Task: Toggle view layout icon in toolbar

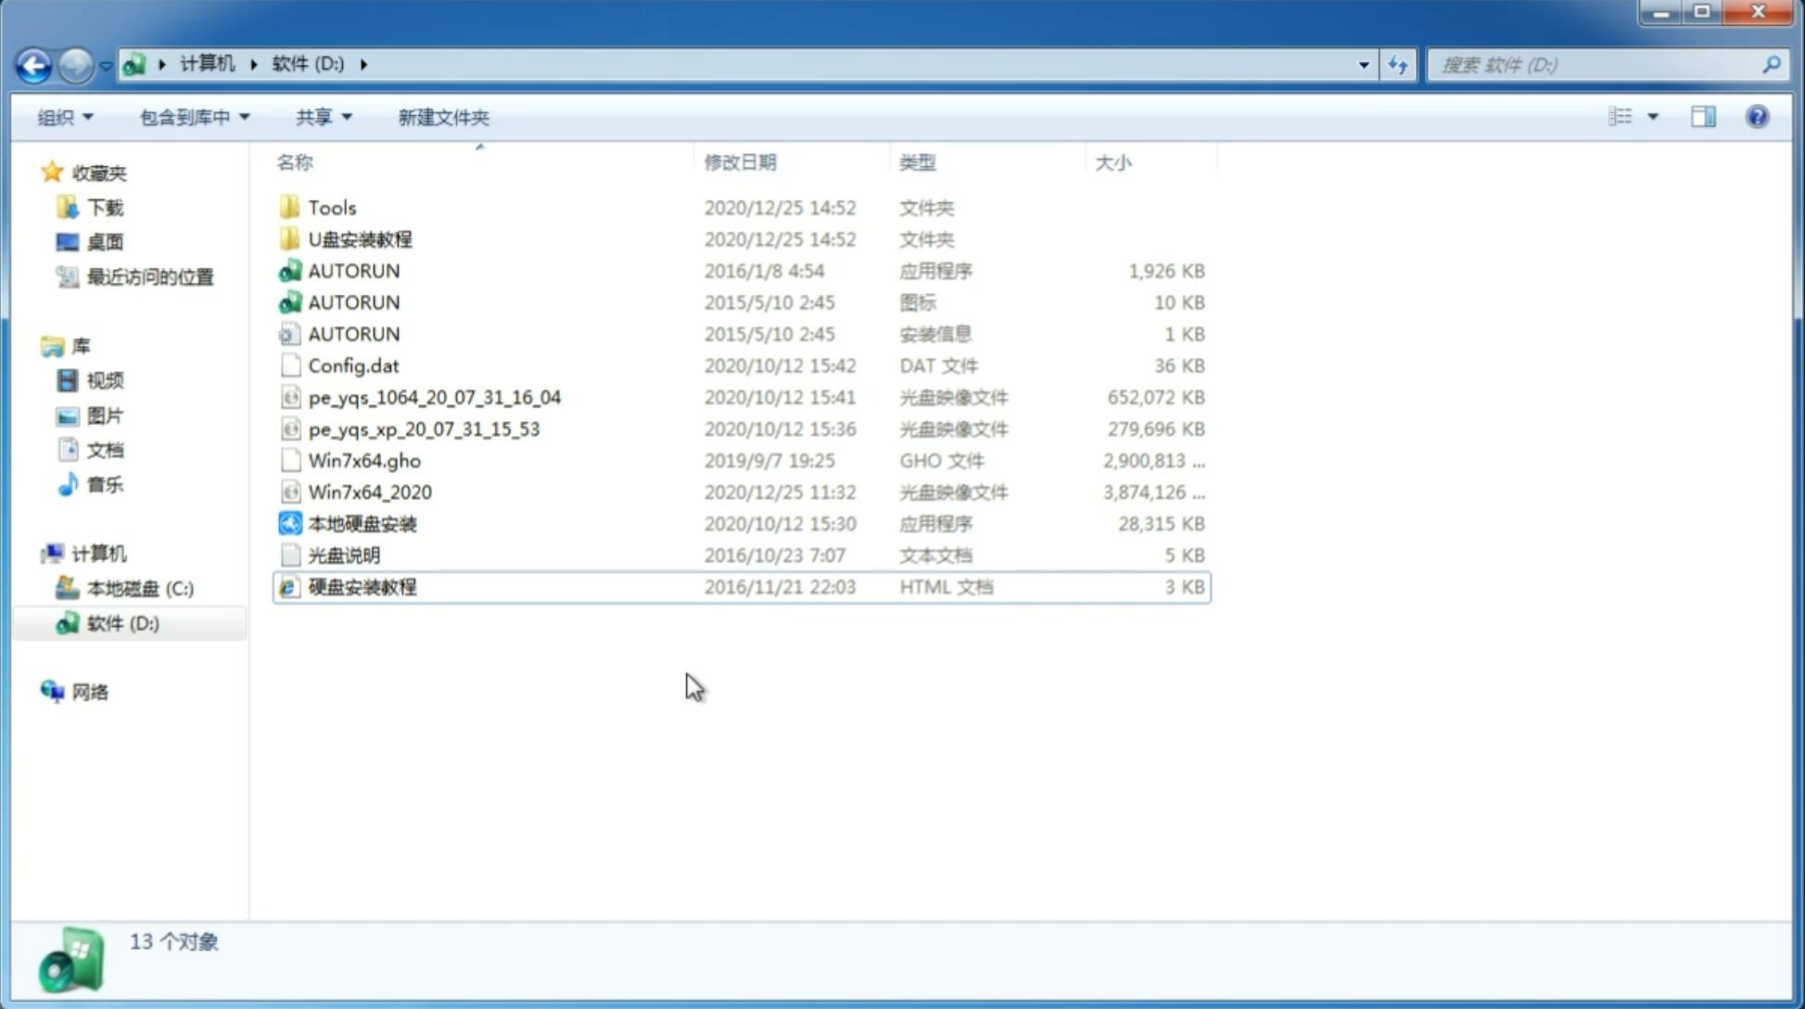Action: (x=1705, y=117)
